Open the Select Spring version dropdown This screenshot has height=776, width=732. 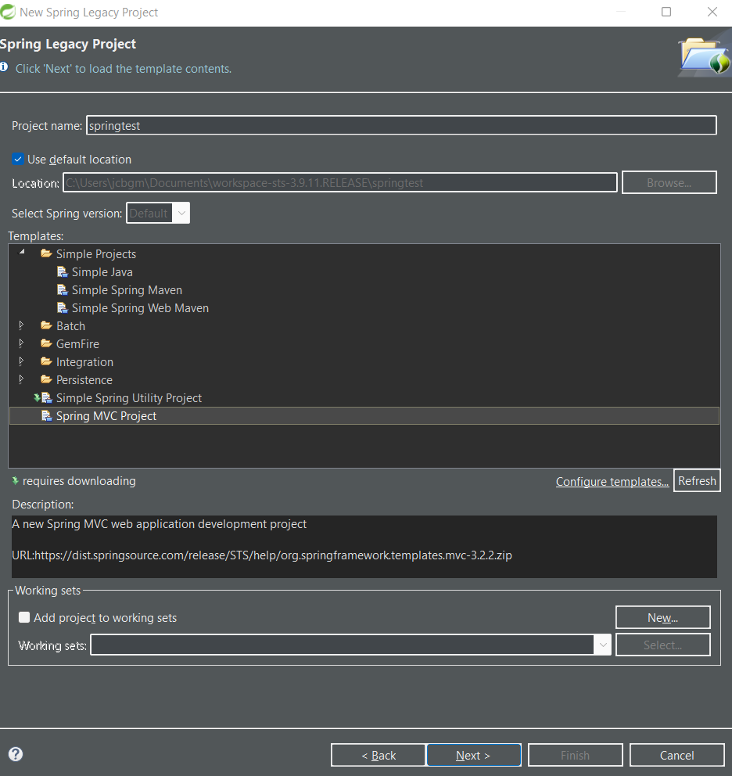(181, 213)
